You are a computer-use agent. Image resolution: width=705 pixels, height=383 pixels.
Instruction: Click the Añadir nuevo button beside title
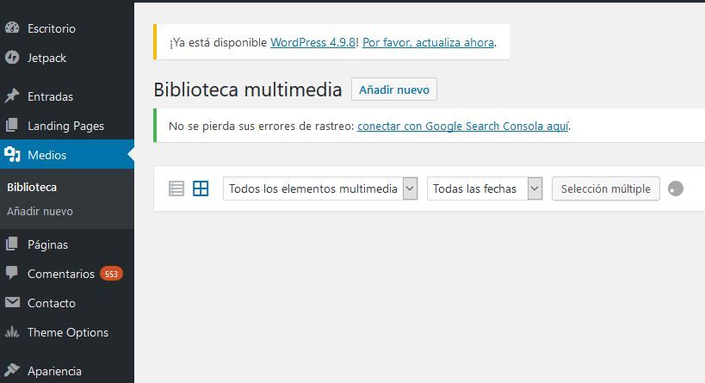click(x=394, y=90)
